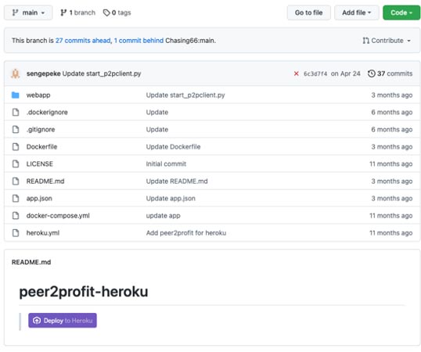The height and width of the screenshot is (352, 421).
Task: Open Add peer2profit for heroku commit
Action: pyautogui.click(x=186, y=232)
